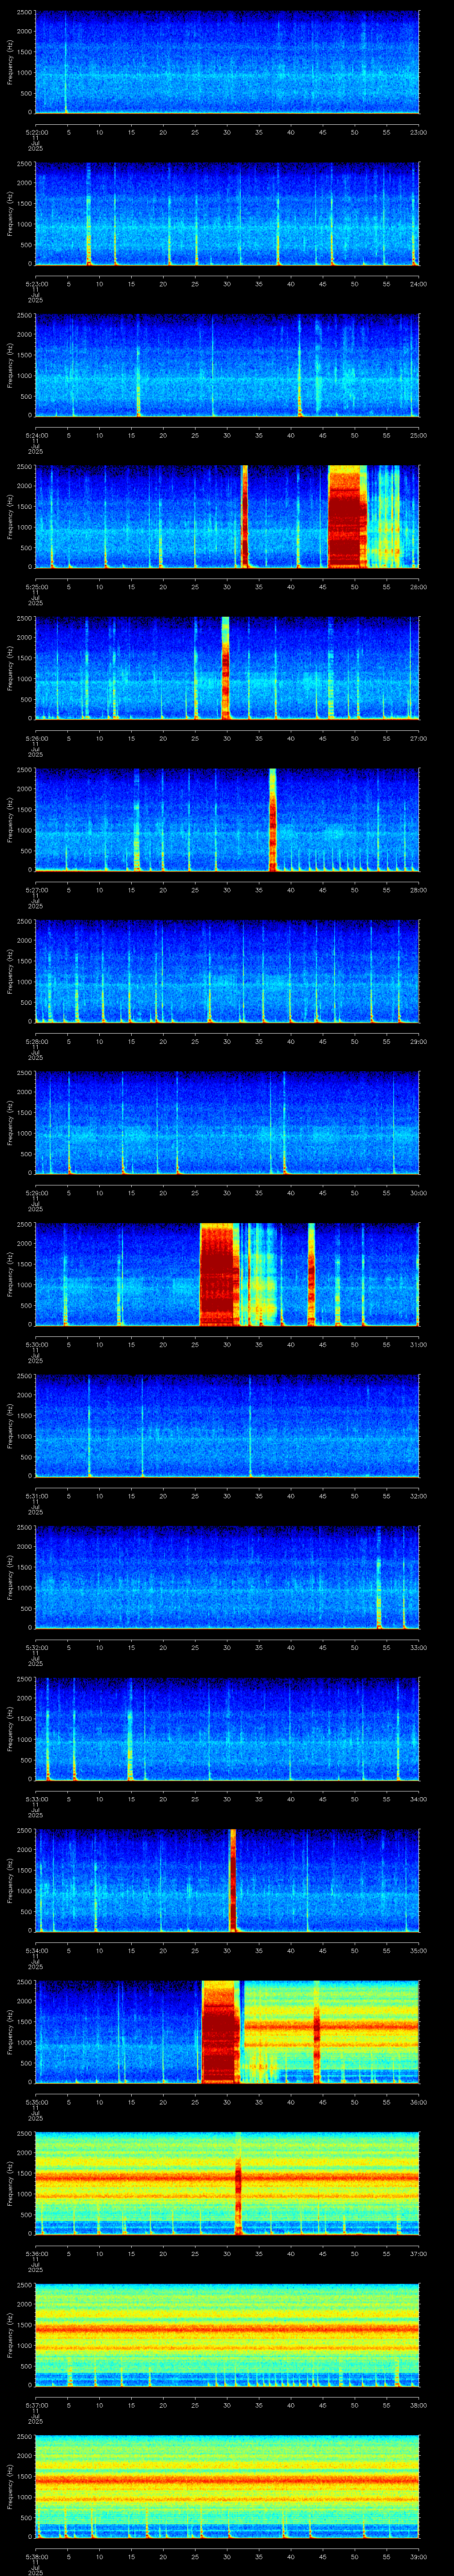
Task: Select the spectrogram panel starting at 5:37:00
Action: (227, 2335)
